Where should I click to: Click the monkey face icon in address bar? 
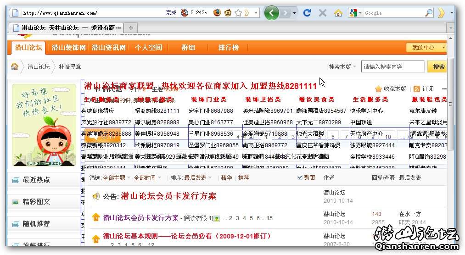228,13
